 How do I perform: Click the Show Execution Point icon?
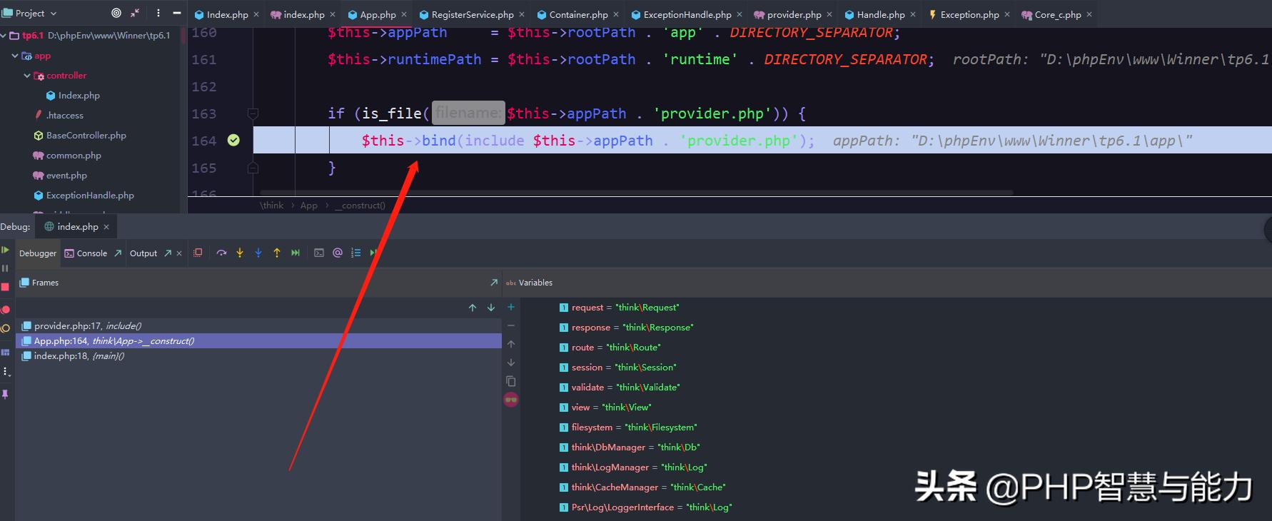coord(198,253)
